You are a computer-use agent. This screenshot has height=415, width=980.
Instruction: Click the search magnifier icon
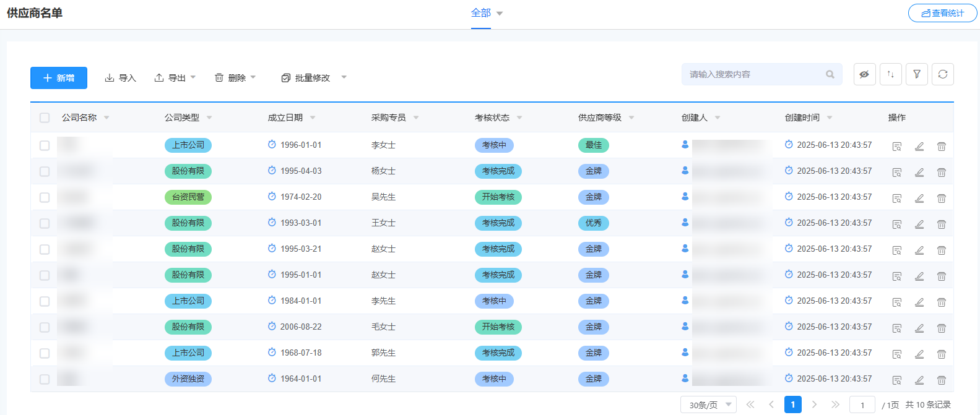click(x=830, y=74)
